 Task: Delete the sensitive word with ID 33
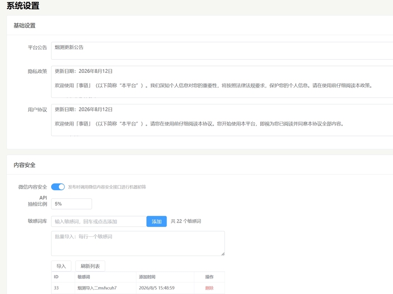209,288
